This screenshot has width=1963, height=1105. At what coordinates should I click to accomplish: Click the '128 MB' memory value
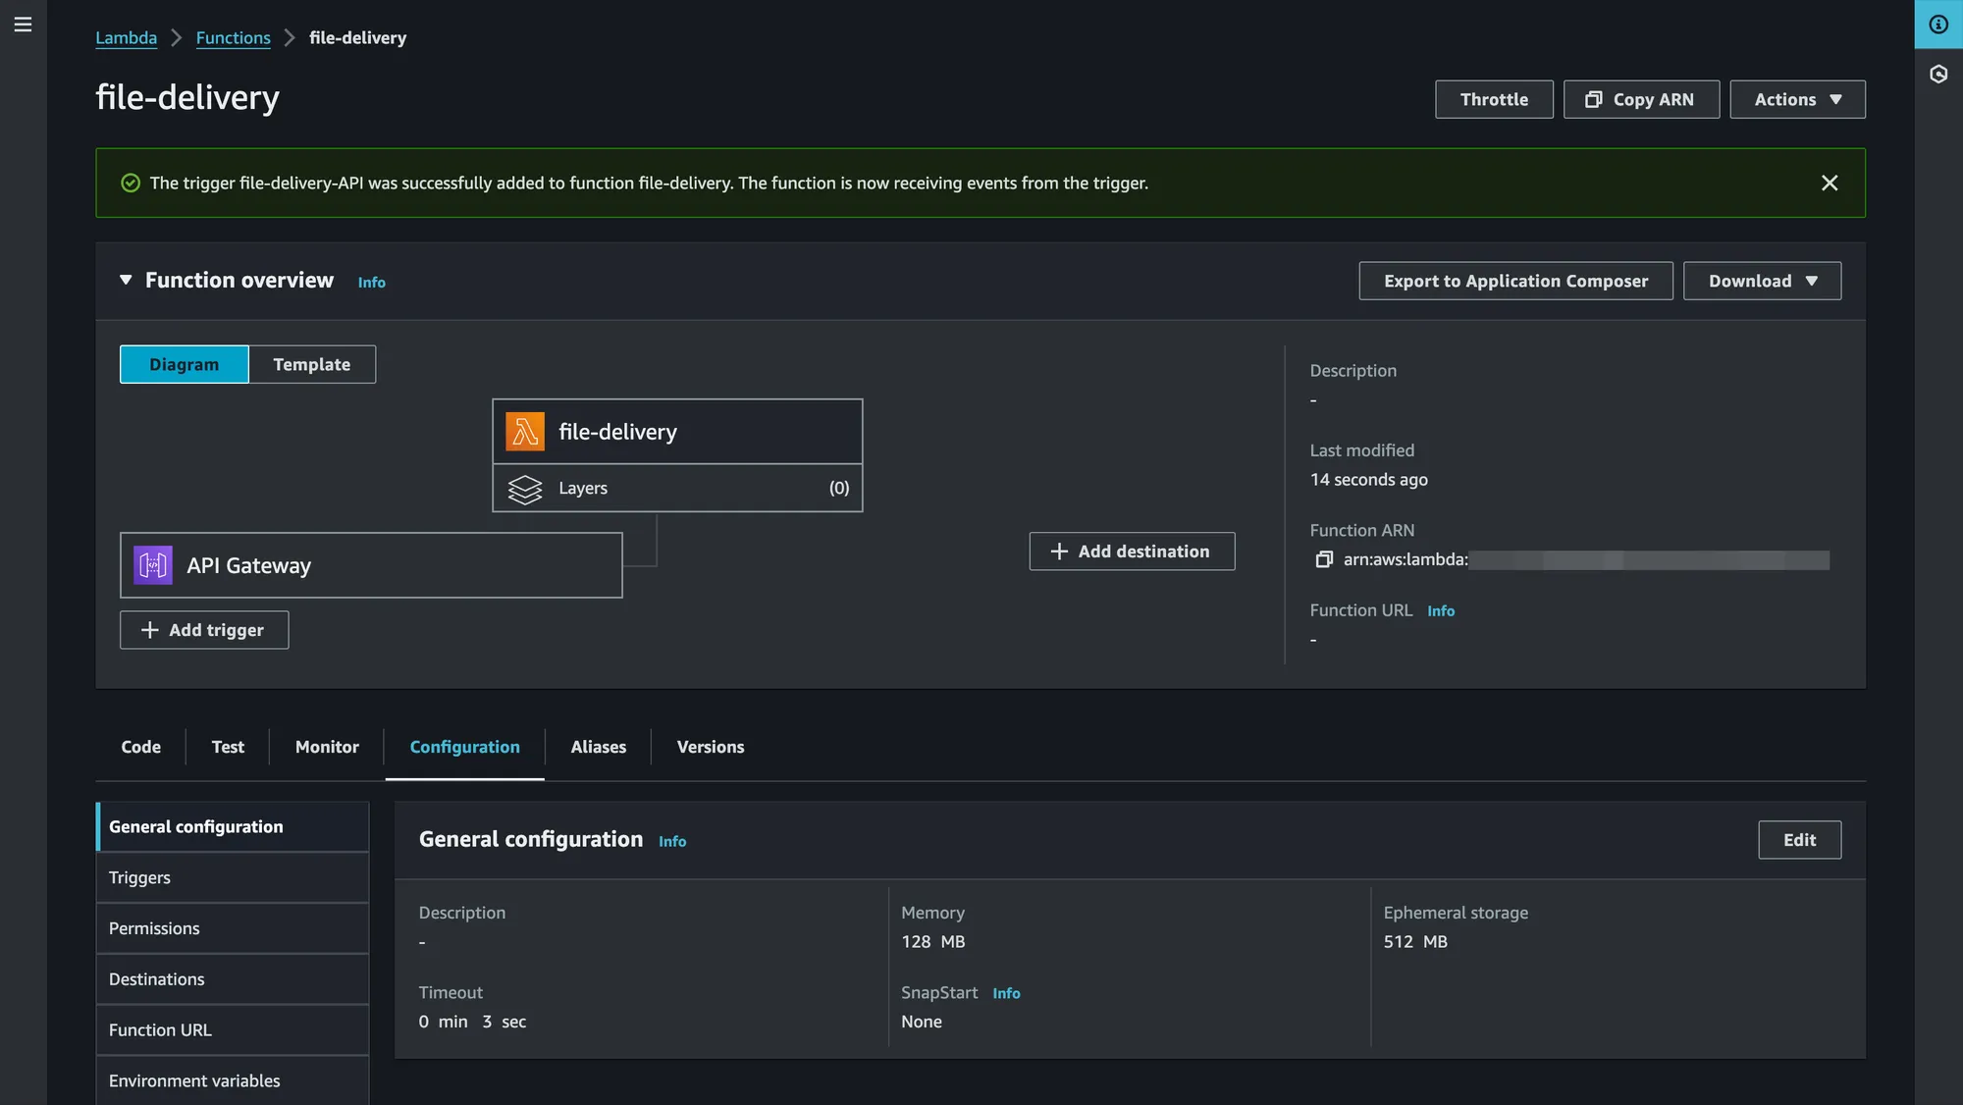click(x=932, y=942)
